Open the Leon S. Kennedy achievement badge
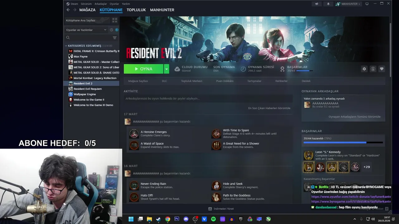Image resolution: width=399 pixels, height=224 pixels. (x=309, y=156)
